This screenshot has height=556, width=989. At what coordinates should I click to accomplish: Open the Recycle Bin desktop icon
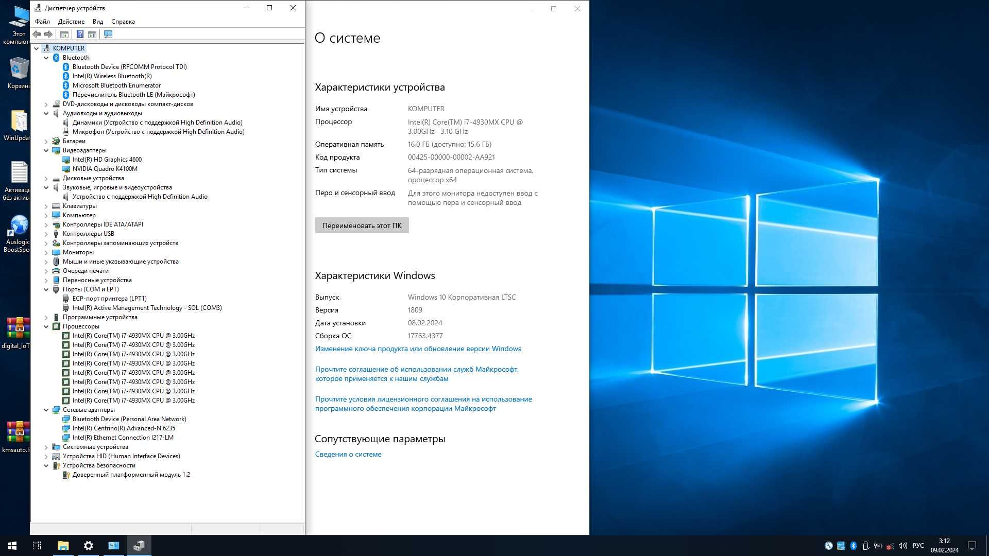19,74
